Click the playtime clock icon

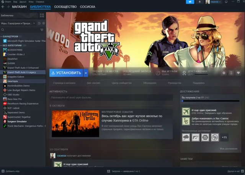point(158,73)
